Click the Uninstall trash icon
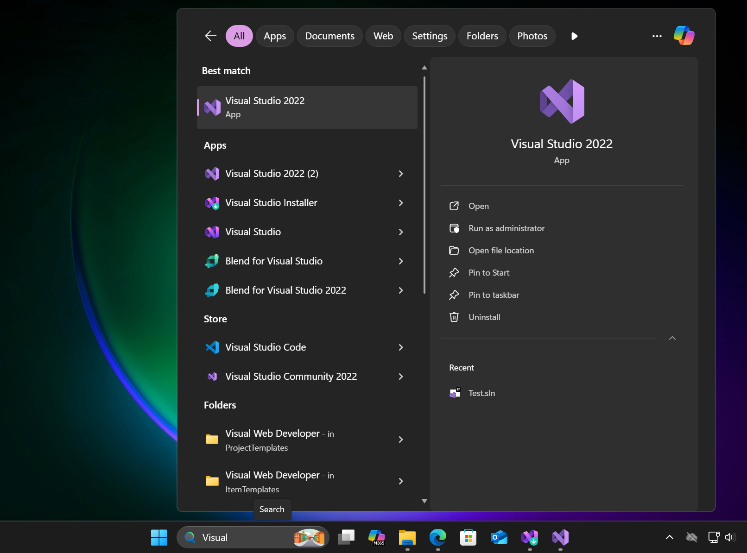Image resolution: width=747 pixels, height=553 pixels. [455, 317]
